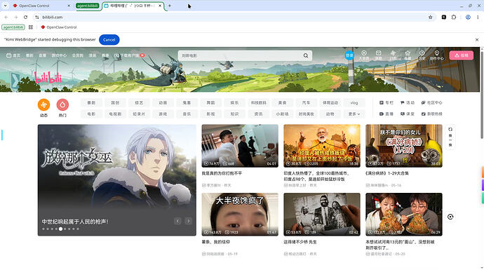484x270 pixels.
Task: Click the round floating icon right of food video
Action: pos(450,217)
